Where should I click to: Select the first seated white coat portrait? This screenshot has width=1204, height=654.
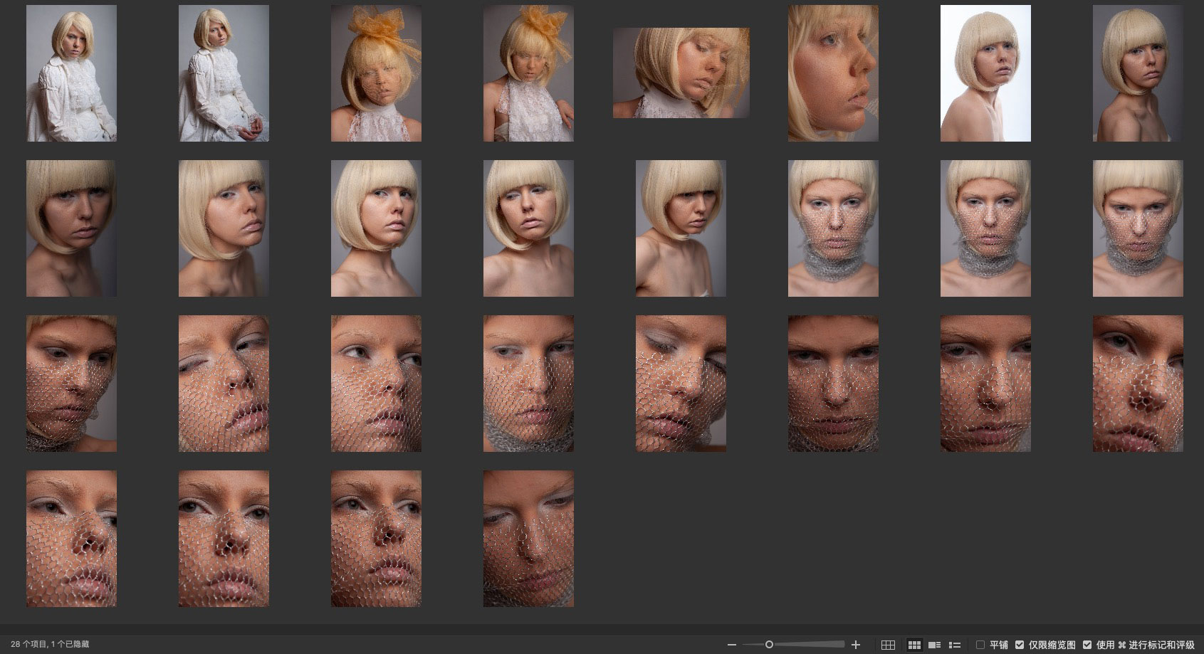coord(71,73)
